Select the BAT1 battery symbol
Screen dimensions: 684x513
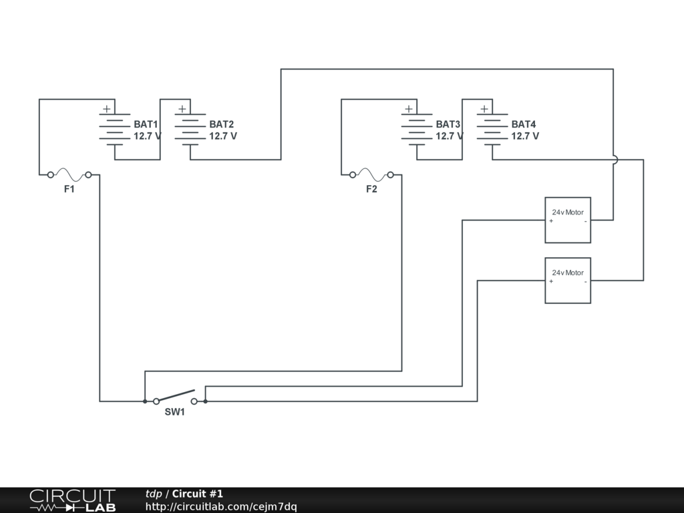point(114,130)
